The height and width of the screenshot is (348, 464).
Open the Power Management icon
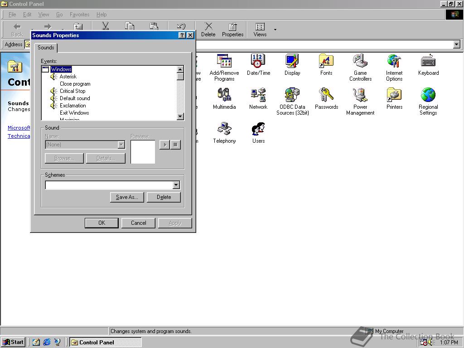(360, 96)
